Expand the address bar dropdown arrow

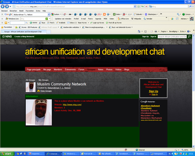135,6
